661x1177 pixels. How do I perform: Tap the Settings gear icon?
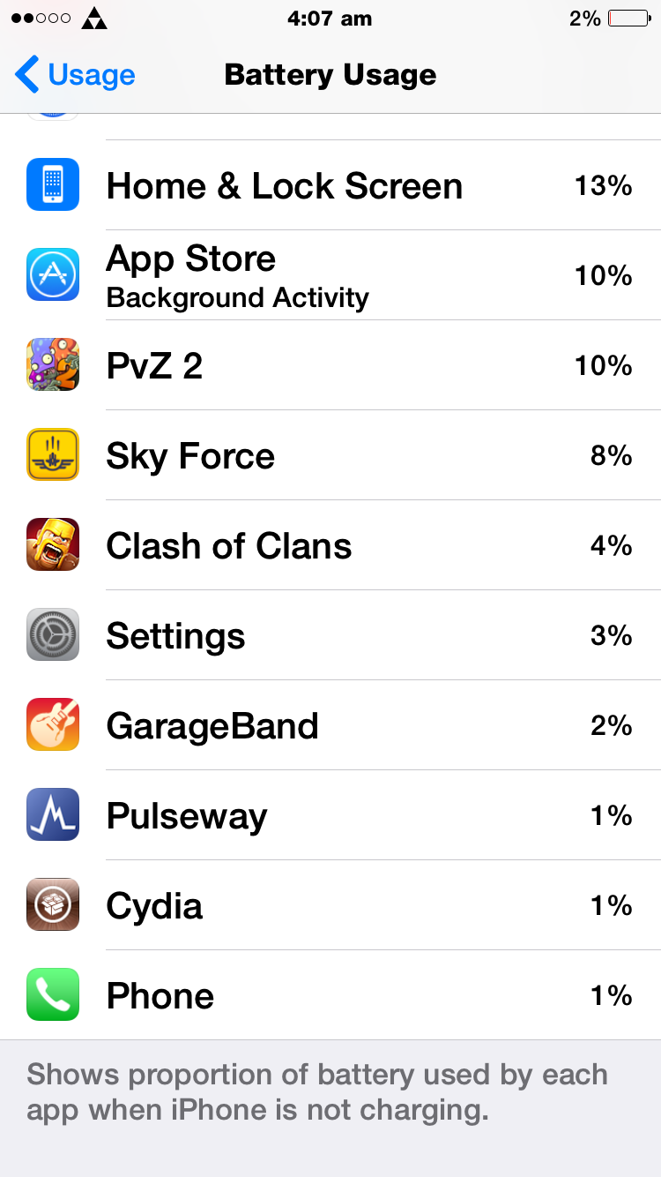[x=53, y=634]
